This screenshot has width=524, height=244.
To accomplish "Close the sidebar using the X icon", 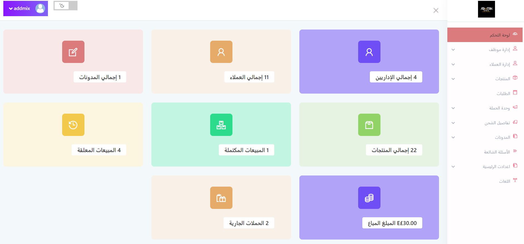I will point(436,10).
